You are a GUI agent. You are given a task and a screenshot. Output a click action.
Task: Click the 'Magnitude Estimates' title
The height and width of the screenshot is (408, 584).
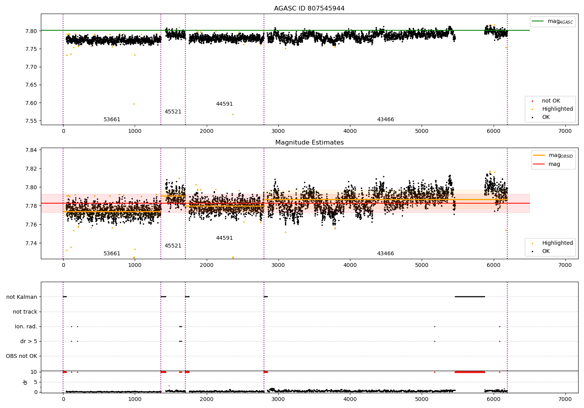click(x=309, y=143)
